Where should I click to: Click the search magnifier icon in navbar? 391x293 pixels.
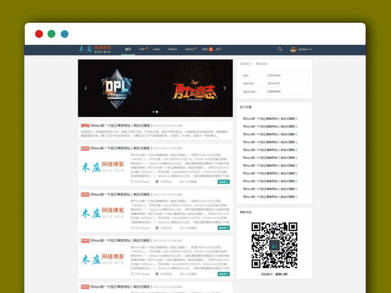280,49
